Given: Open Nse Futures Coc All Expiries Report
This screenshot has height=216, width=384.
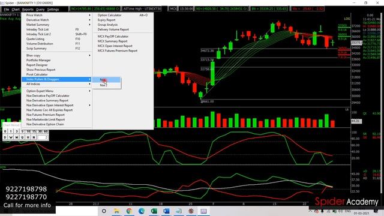Looking at the screenshot, I should (x=56, y=110).
